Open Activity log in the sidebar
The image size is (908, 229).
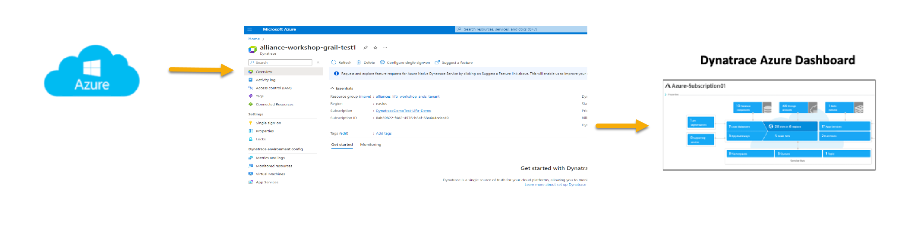pos(265,80)
